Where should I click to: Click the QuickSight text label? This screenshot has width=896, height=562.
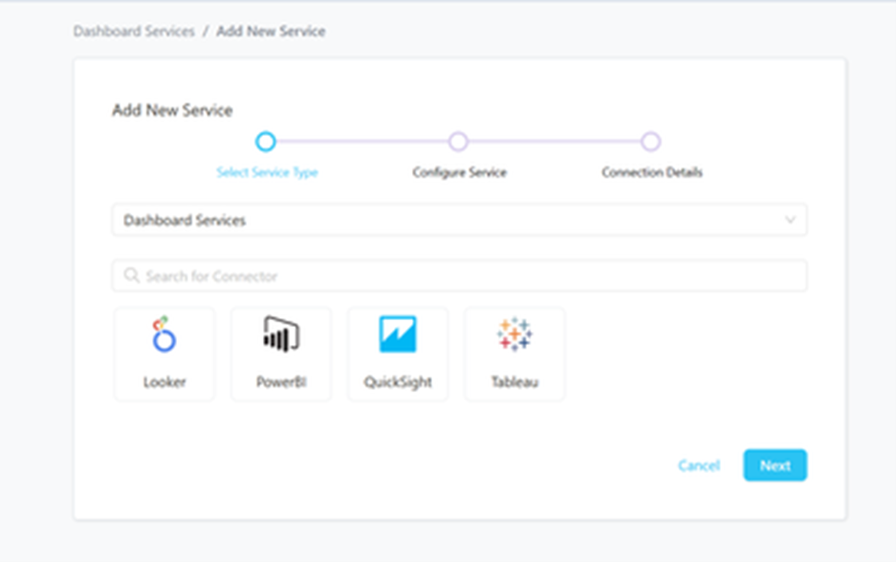click(398, 382)
